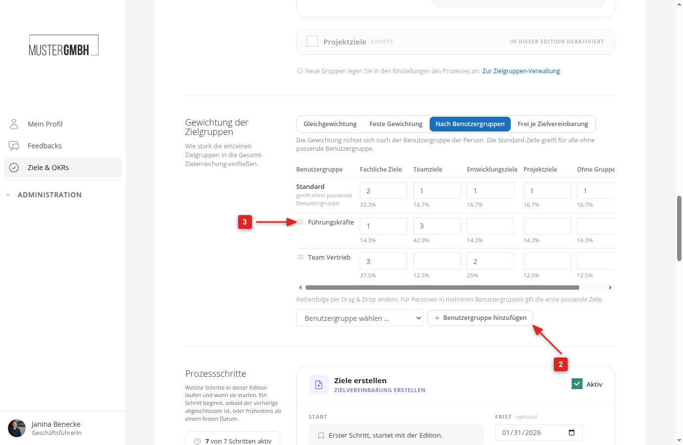Expand the Administration section

click(x=49, y=195)
